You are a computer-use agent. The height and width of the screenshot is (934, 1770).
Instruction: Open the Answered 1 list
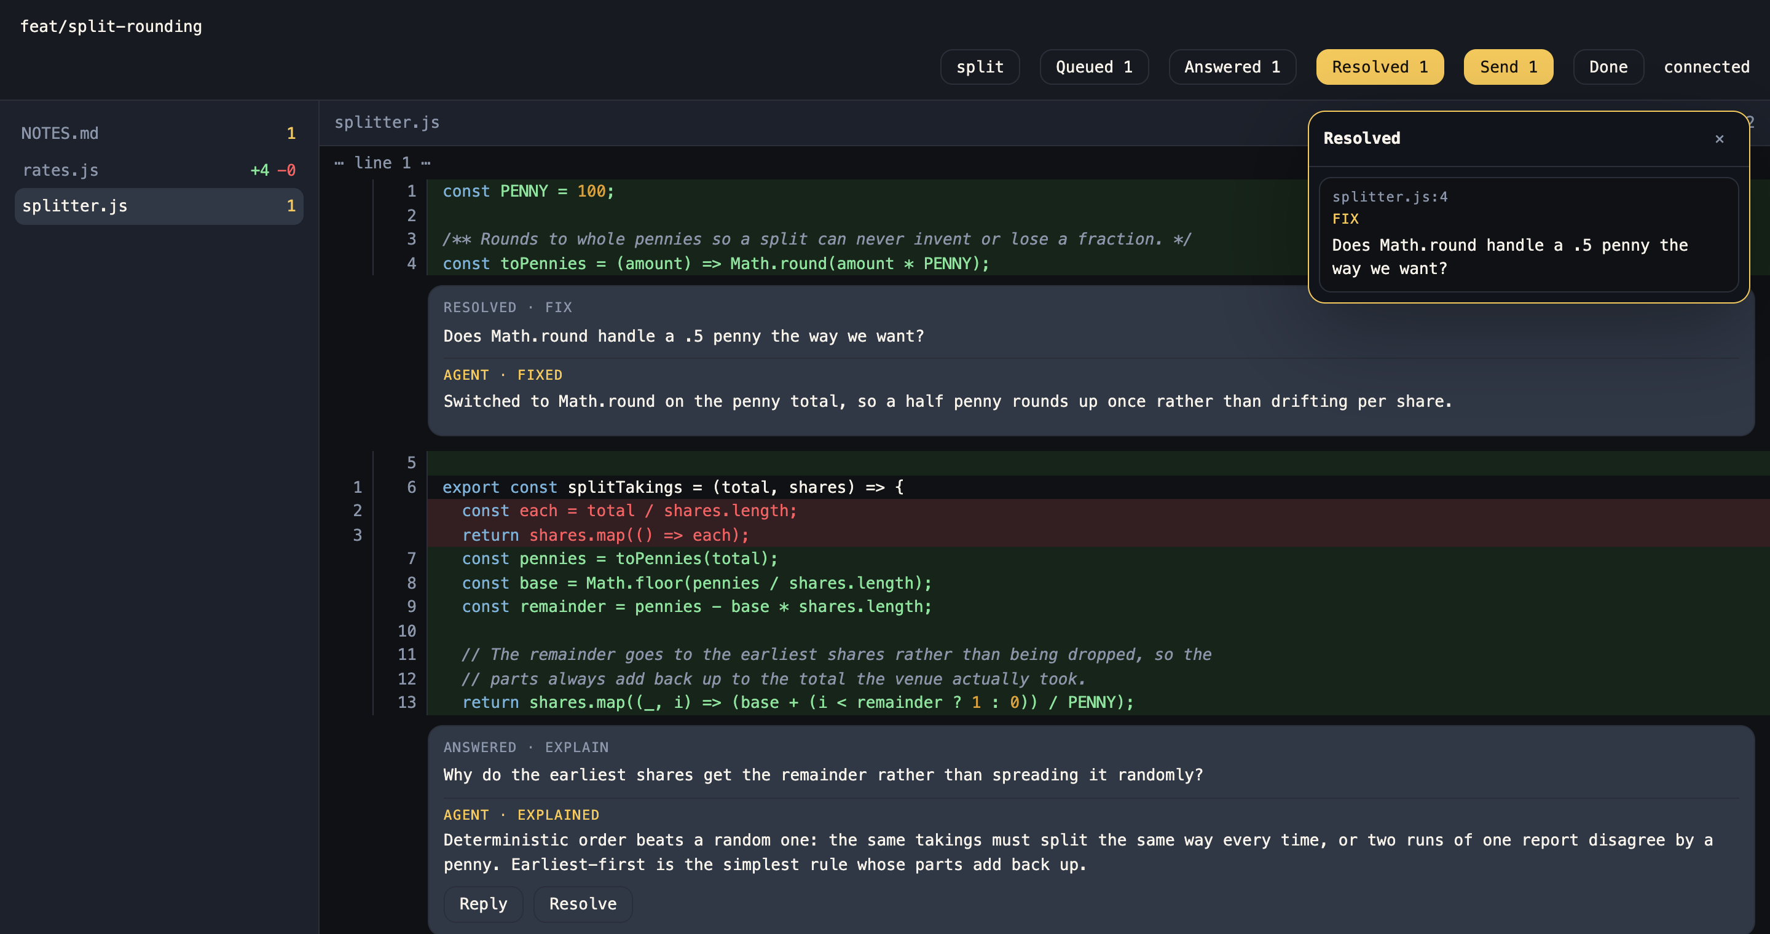point(1232,66)
